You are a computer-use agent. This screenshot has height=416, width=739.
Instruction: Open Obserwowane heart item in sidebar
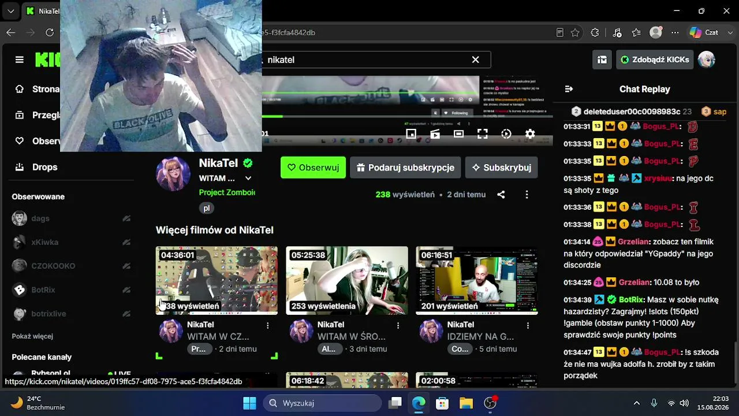[x=37, y=141]
